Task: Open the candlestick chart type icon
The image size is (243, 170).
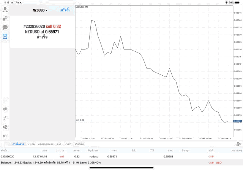Action: coord(5,109)
